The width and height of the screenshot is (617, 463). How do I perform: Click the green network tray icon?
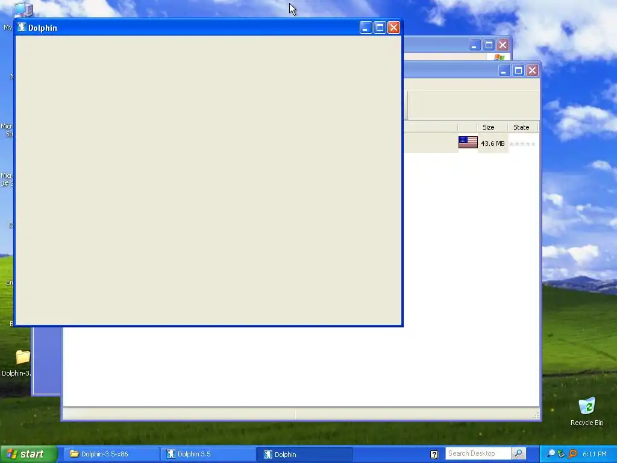click(562, 453)
